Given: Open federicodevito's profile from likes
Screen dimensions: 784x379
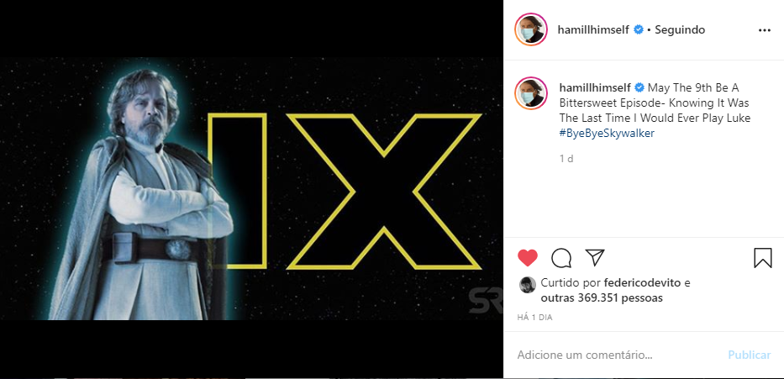Looking at the screenshot, I should click(x=642, y=283).
